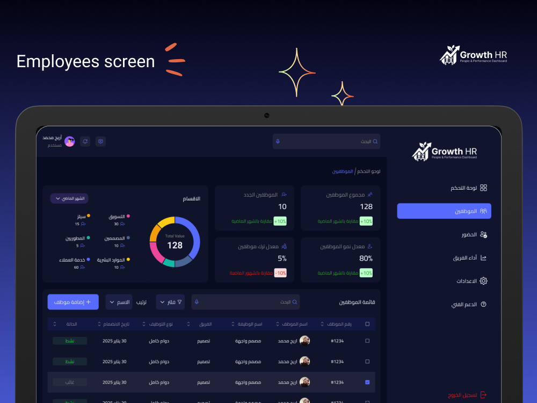Click the Growth HR logo in sidebar
The image size is (537, 403).
click(444, 152)
